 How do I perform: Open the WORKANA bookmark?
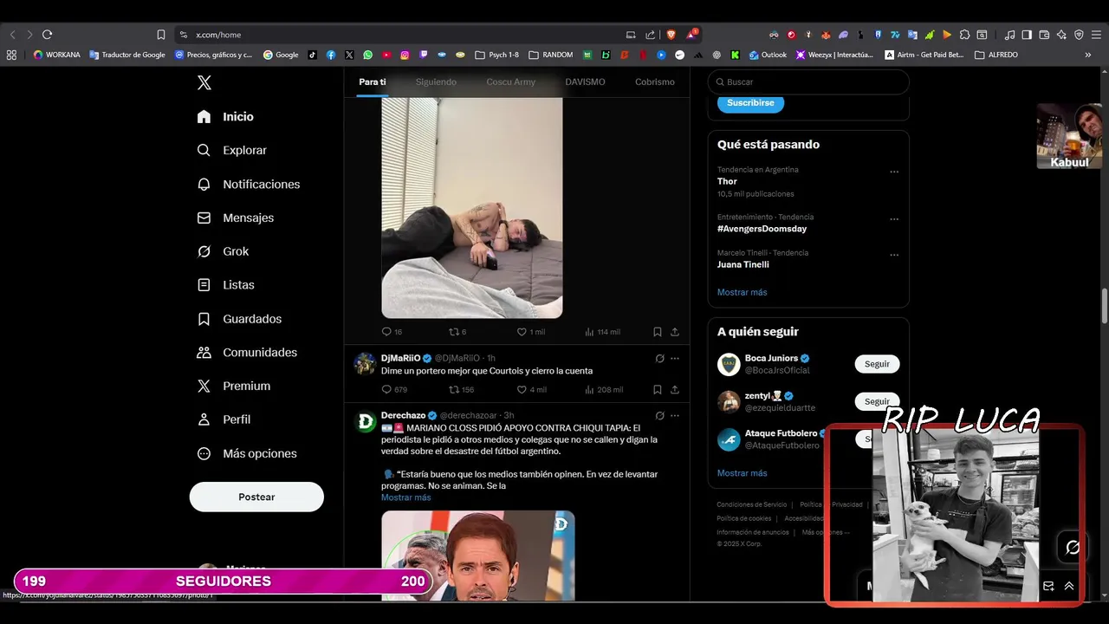56,55
